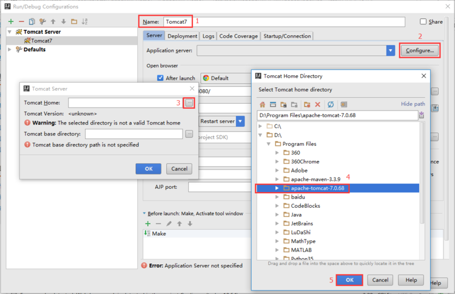
Task: Expand the Java folder arrow
Action: point(277,214)
